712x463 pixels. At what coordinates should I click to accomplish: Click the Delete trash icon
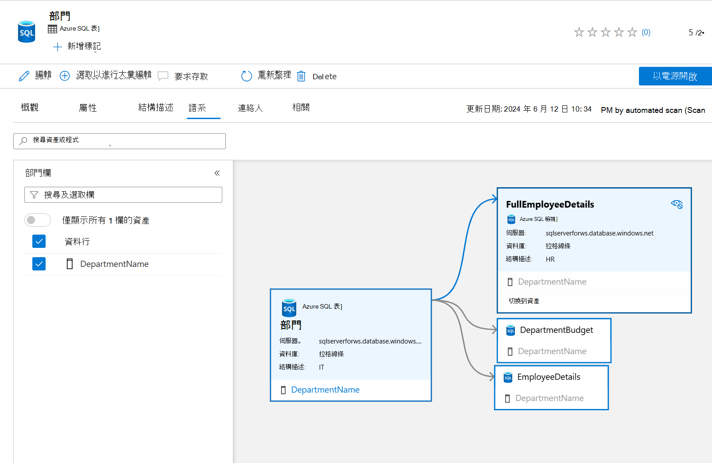tap(301, 76)
